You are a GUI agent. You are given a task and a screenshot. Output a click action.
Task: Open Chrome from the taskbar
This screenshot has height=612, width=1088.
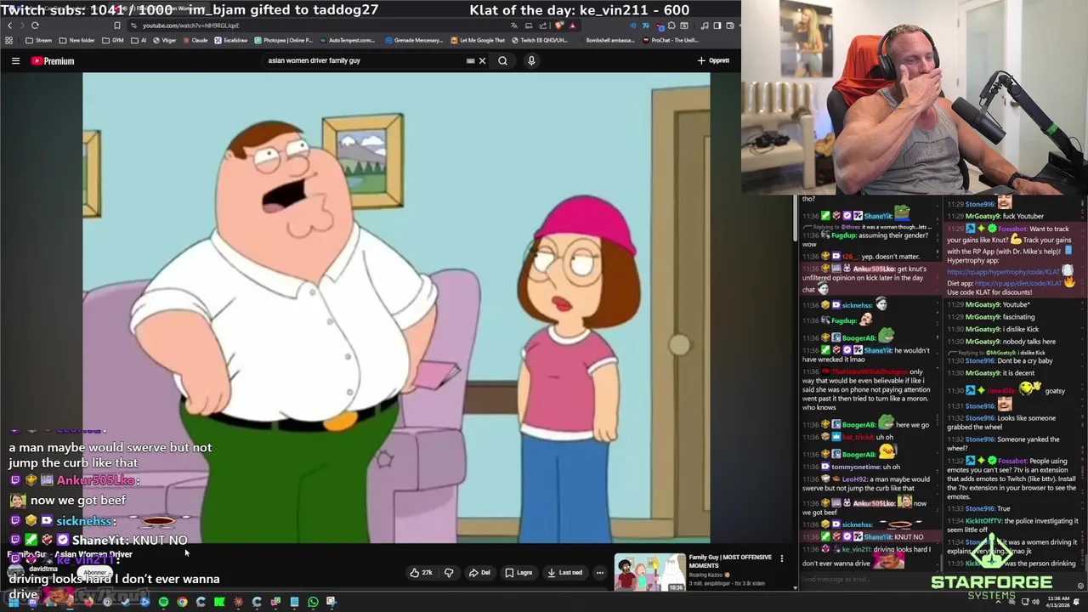point(182,602)
